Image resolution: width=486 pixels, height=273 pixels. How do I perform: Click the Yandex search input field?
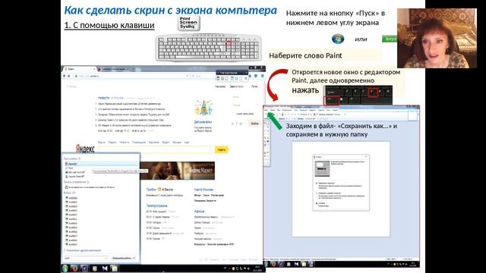point(156,150)
